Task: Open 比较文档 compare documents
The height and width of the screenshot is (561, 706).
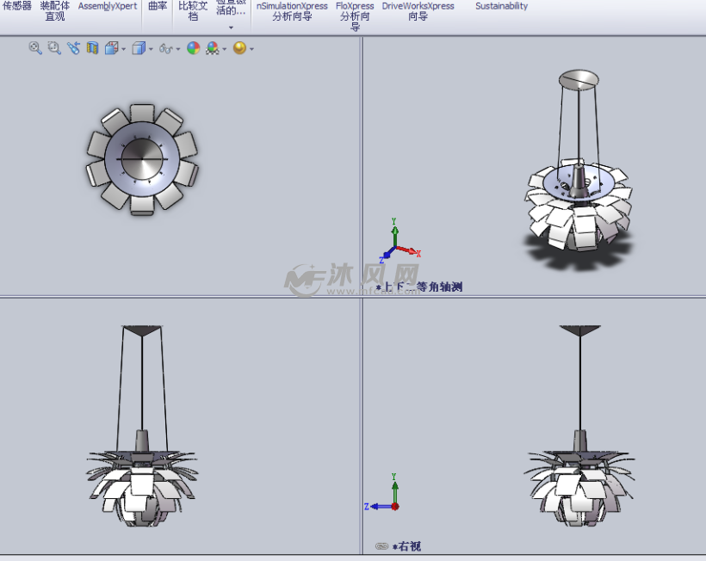Action: click(x=193, y=11)
